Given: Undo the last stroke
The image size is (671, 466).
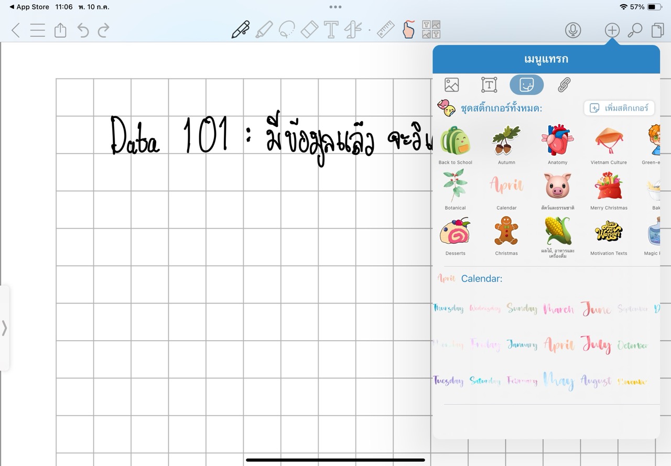Looking at the screenshot, I should [x=83, y=30].
